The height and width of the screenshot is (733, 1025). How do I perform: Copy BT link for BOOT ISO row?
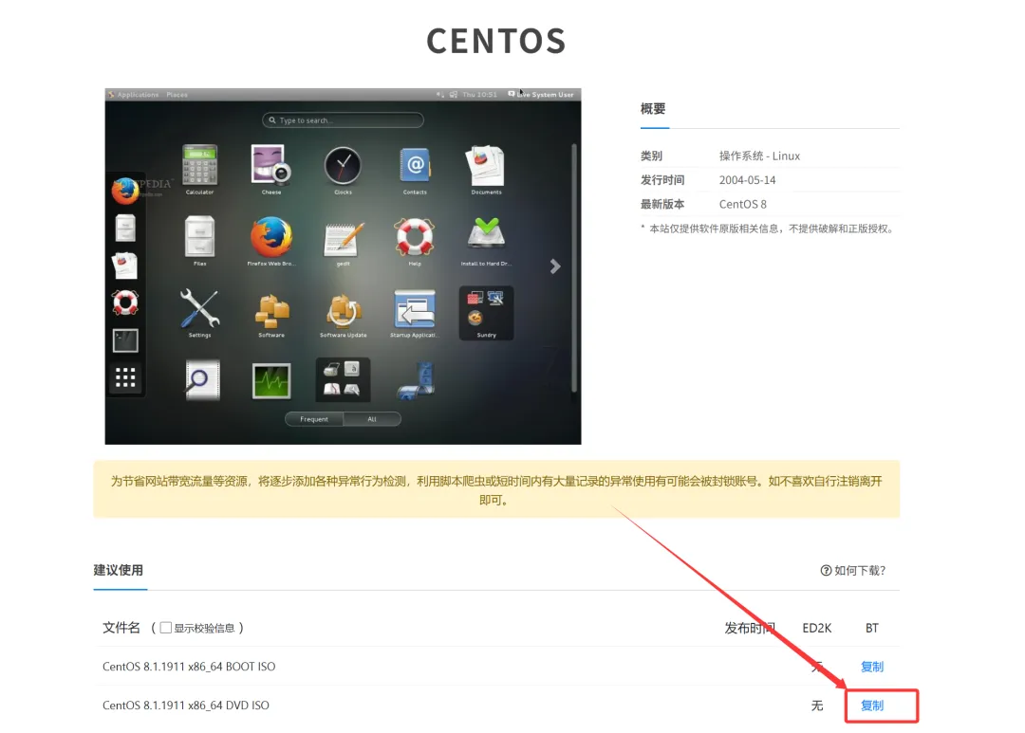coord(871,667)
